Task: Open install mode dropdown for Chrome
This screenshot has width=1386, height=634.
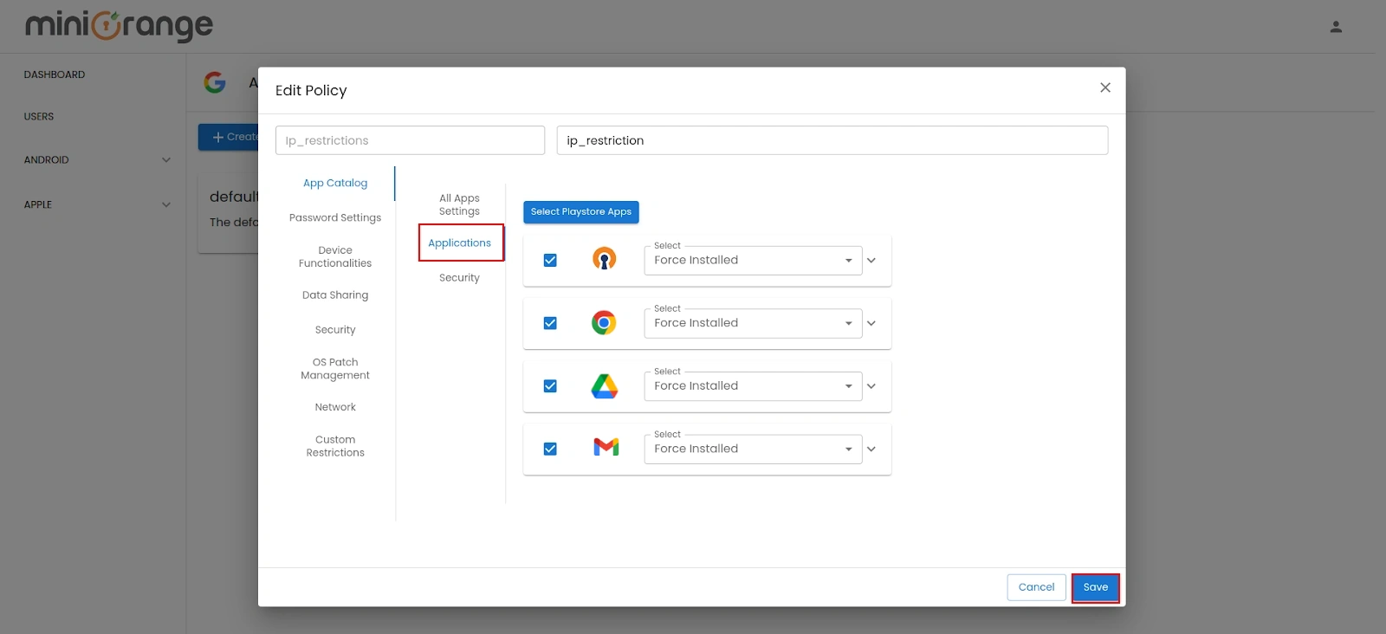Action: 753,323
